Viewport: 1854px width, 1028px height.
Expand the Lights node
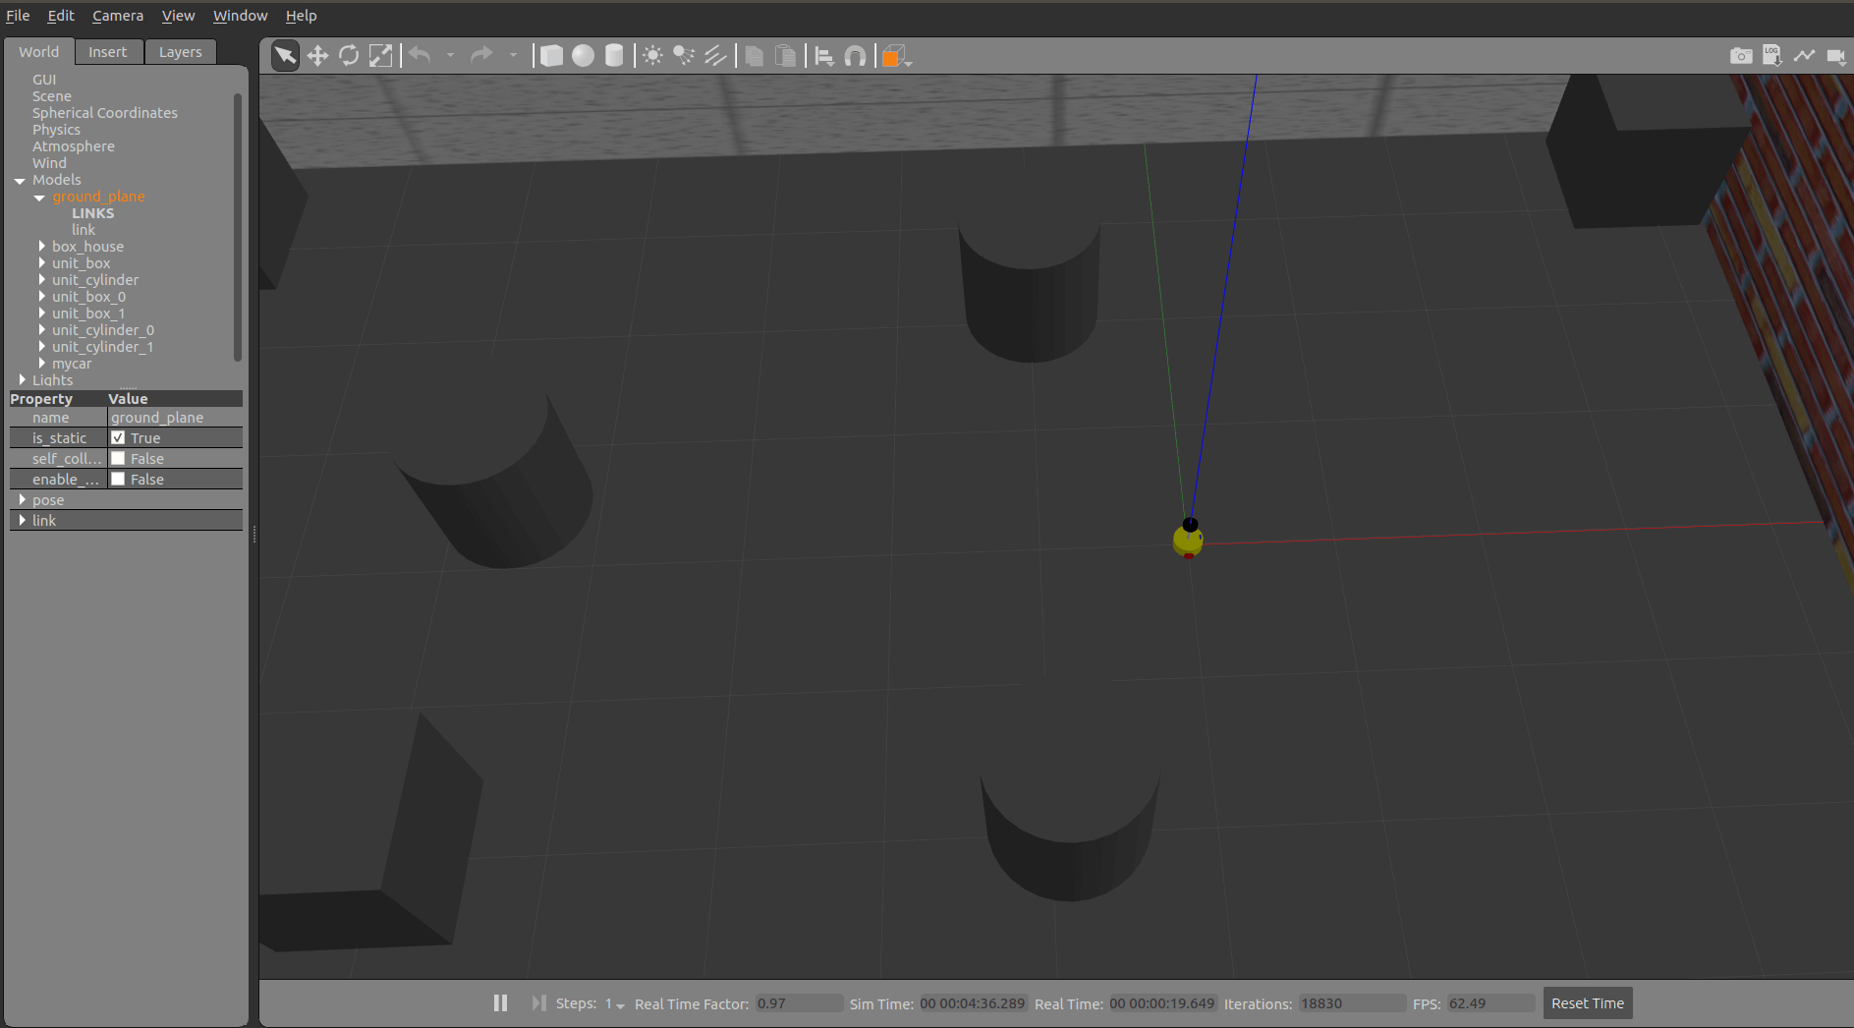click(x=23, y=380)
